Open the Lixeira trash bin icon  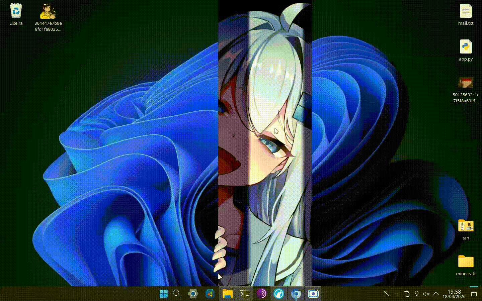pyautogui.click(x=16, y=12)
